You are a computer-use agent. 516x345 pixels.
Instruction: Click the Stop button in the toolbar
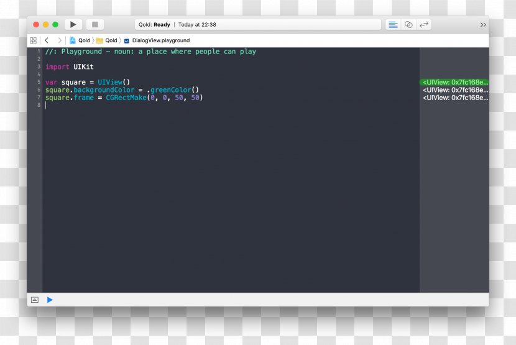pyautogui.click(x=94, y=25)
